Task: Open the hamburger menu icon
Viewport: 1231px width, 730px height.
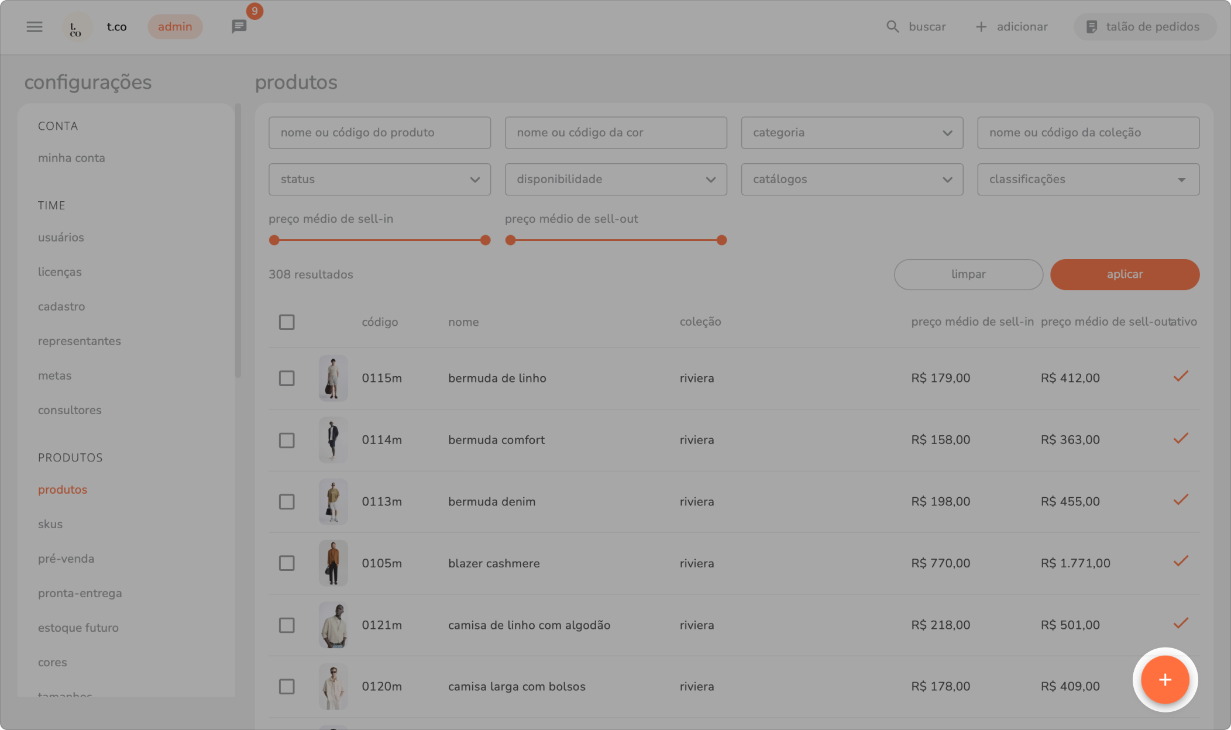Action: coord(35,27)
